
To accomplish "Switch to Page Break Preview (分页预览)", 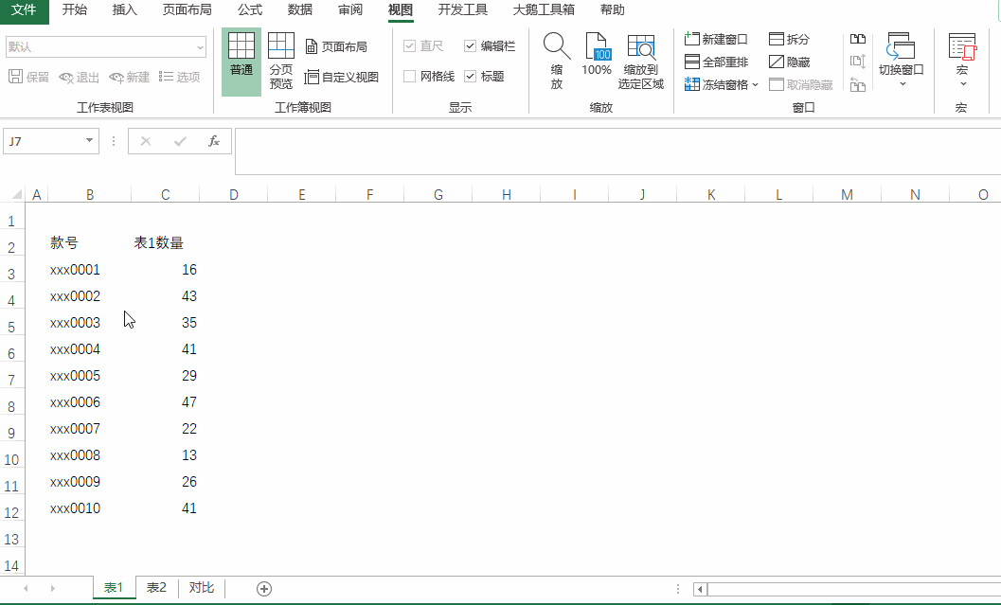I will [x=281, y=62].
